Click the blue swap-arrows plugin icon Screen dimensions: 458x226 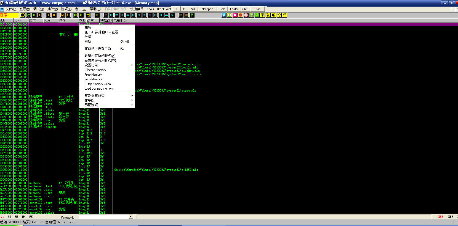point(224,15)
